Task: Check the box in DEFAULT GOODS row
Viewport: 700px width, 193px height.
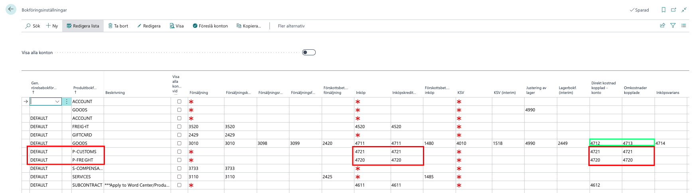Action: pyautogui.click(x=179, y=143)
